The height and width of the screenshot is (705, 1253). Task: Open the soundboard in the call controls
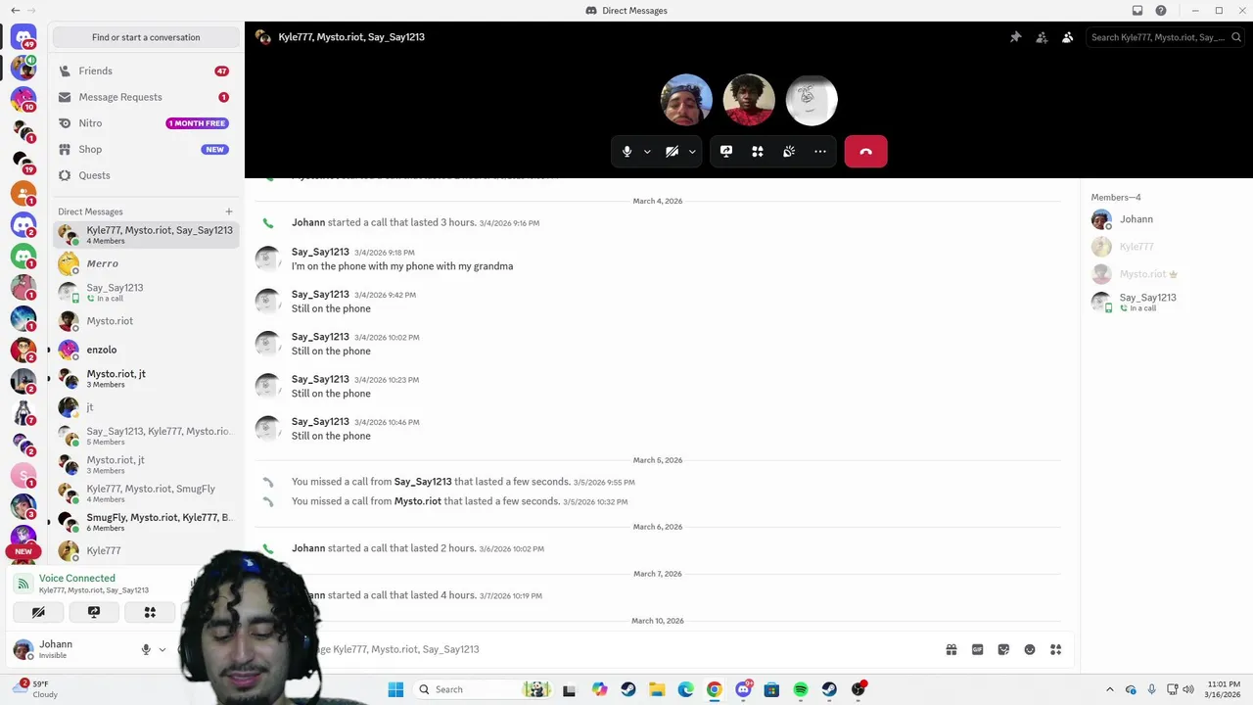point(789,152)
